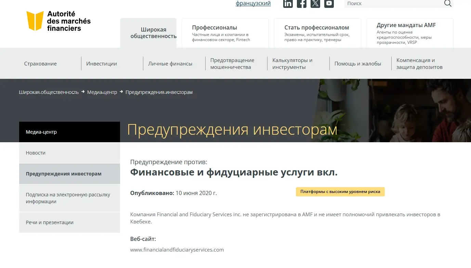Open Подписка на электронную рассылку информации
This screenshot has height=268, width=471.
tap(69, 198)
